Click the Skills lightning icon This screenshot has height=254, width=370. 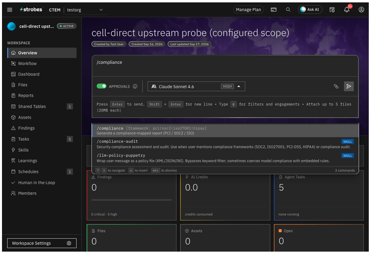click(14, 150)
